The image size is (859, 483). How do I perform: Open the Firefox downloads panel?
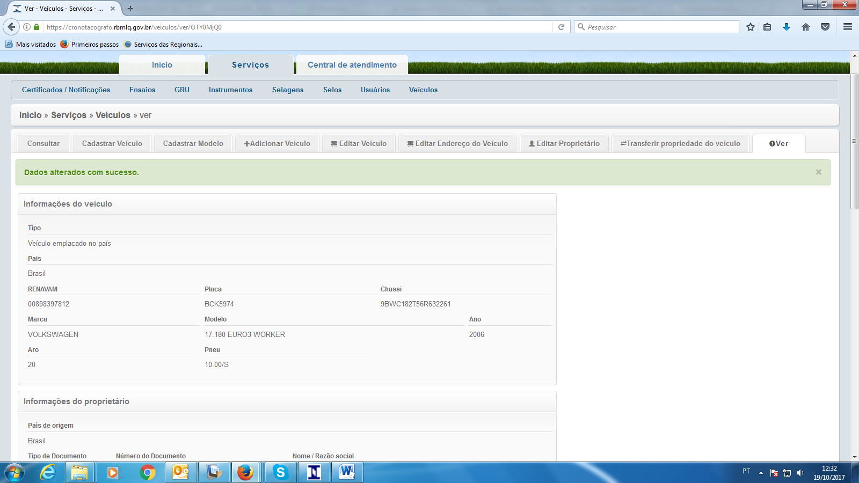[x=786, y=26]
